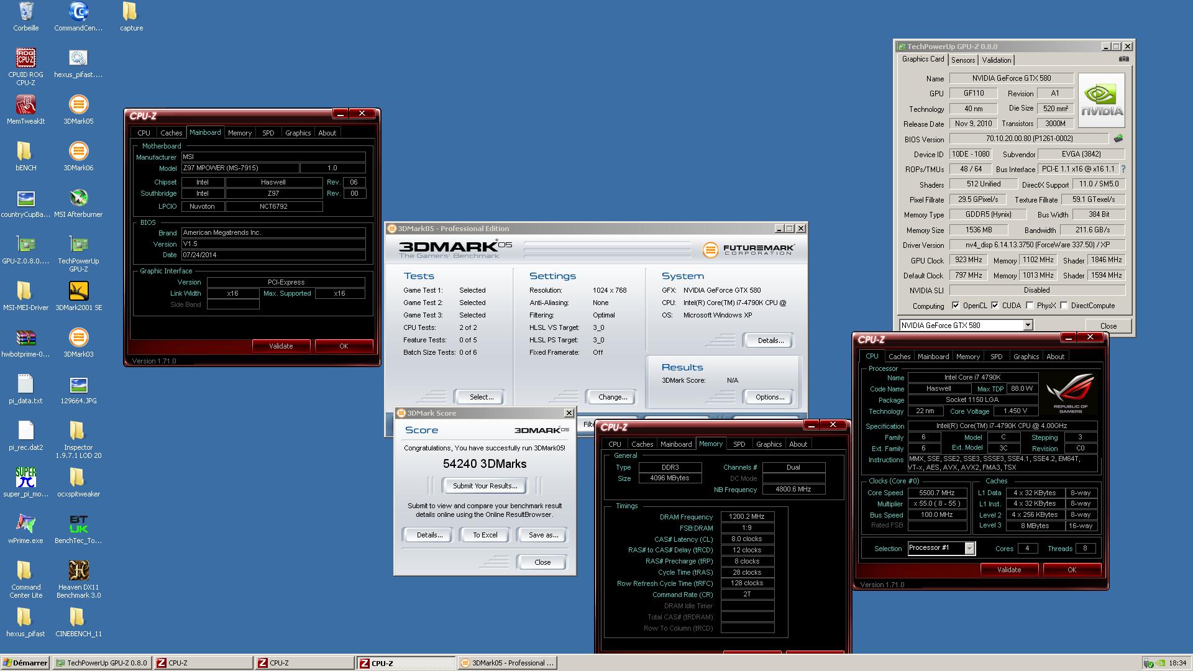
Task: Open Processor #1 selection dropdown
Action: [x=969, y=548]
